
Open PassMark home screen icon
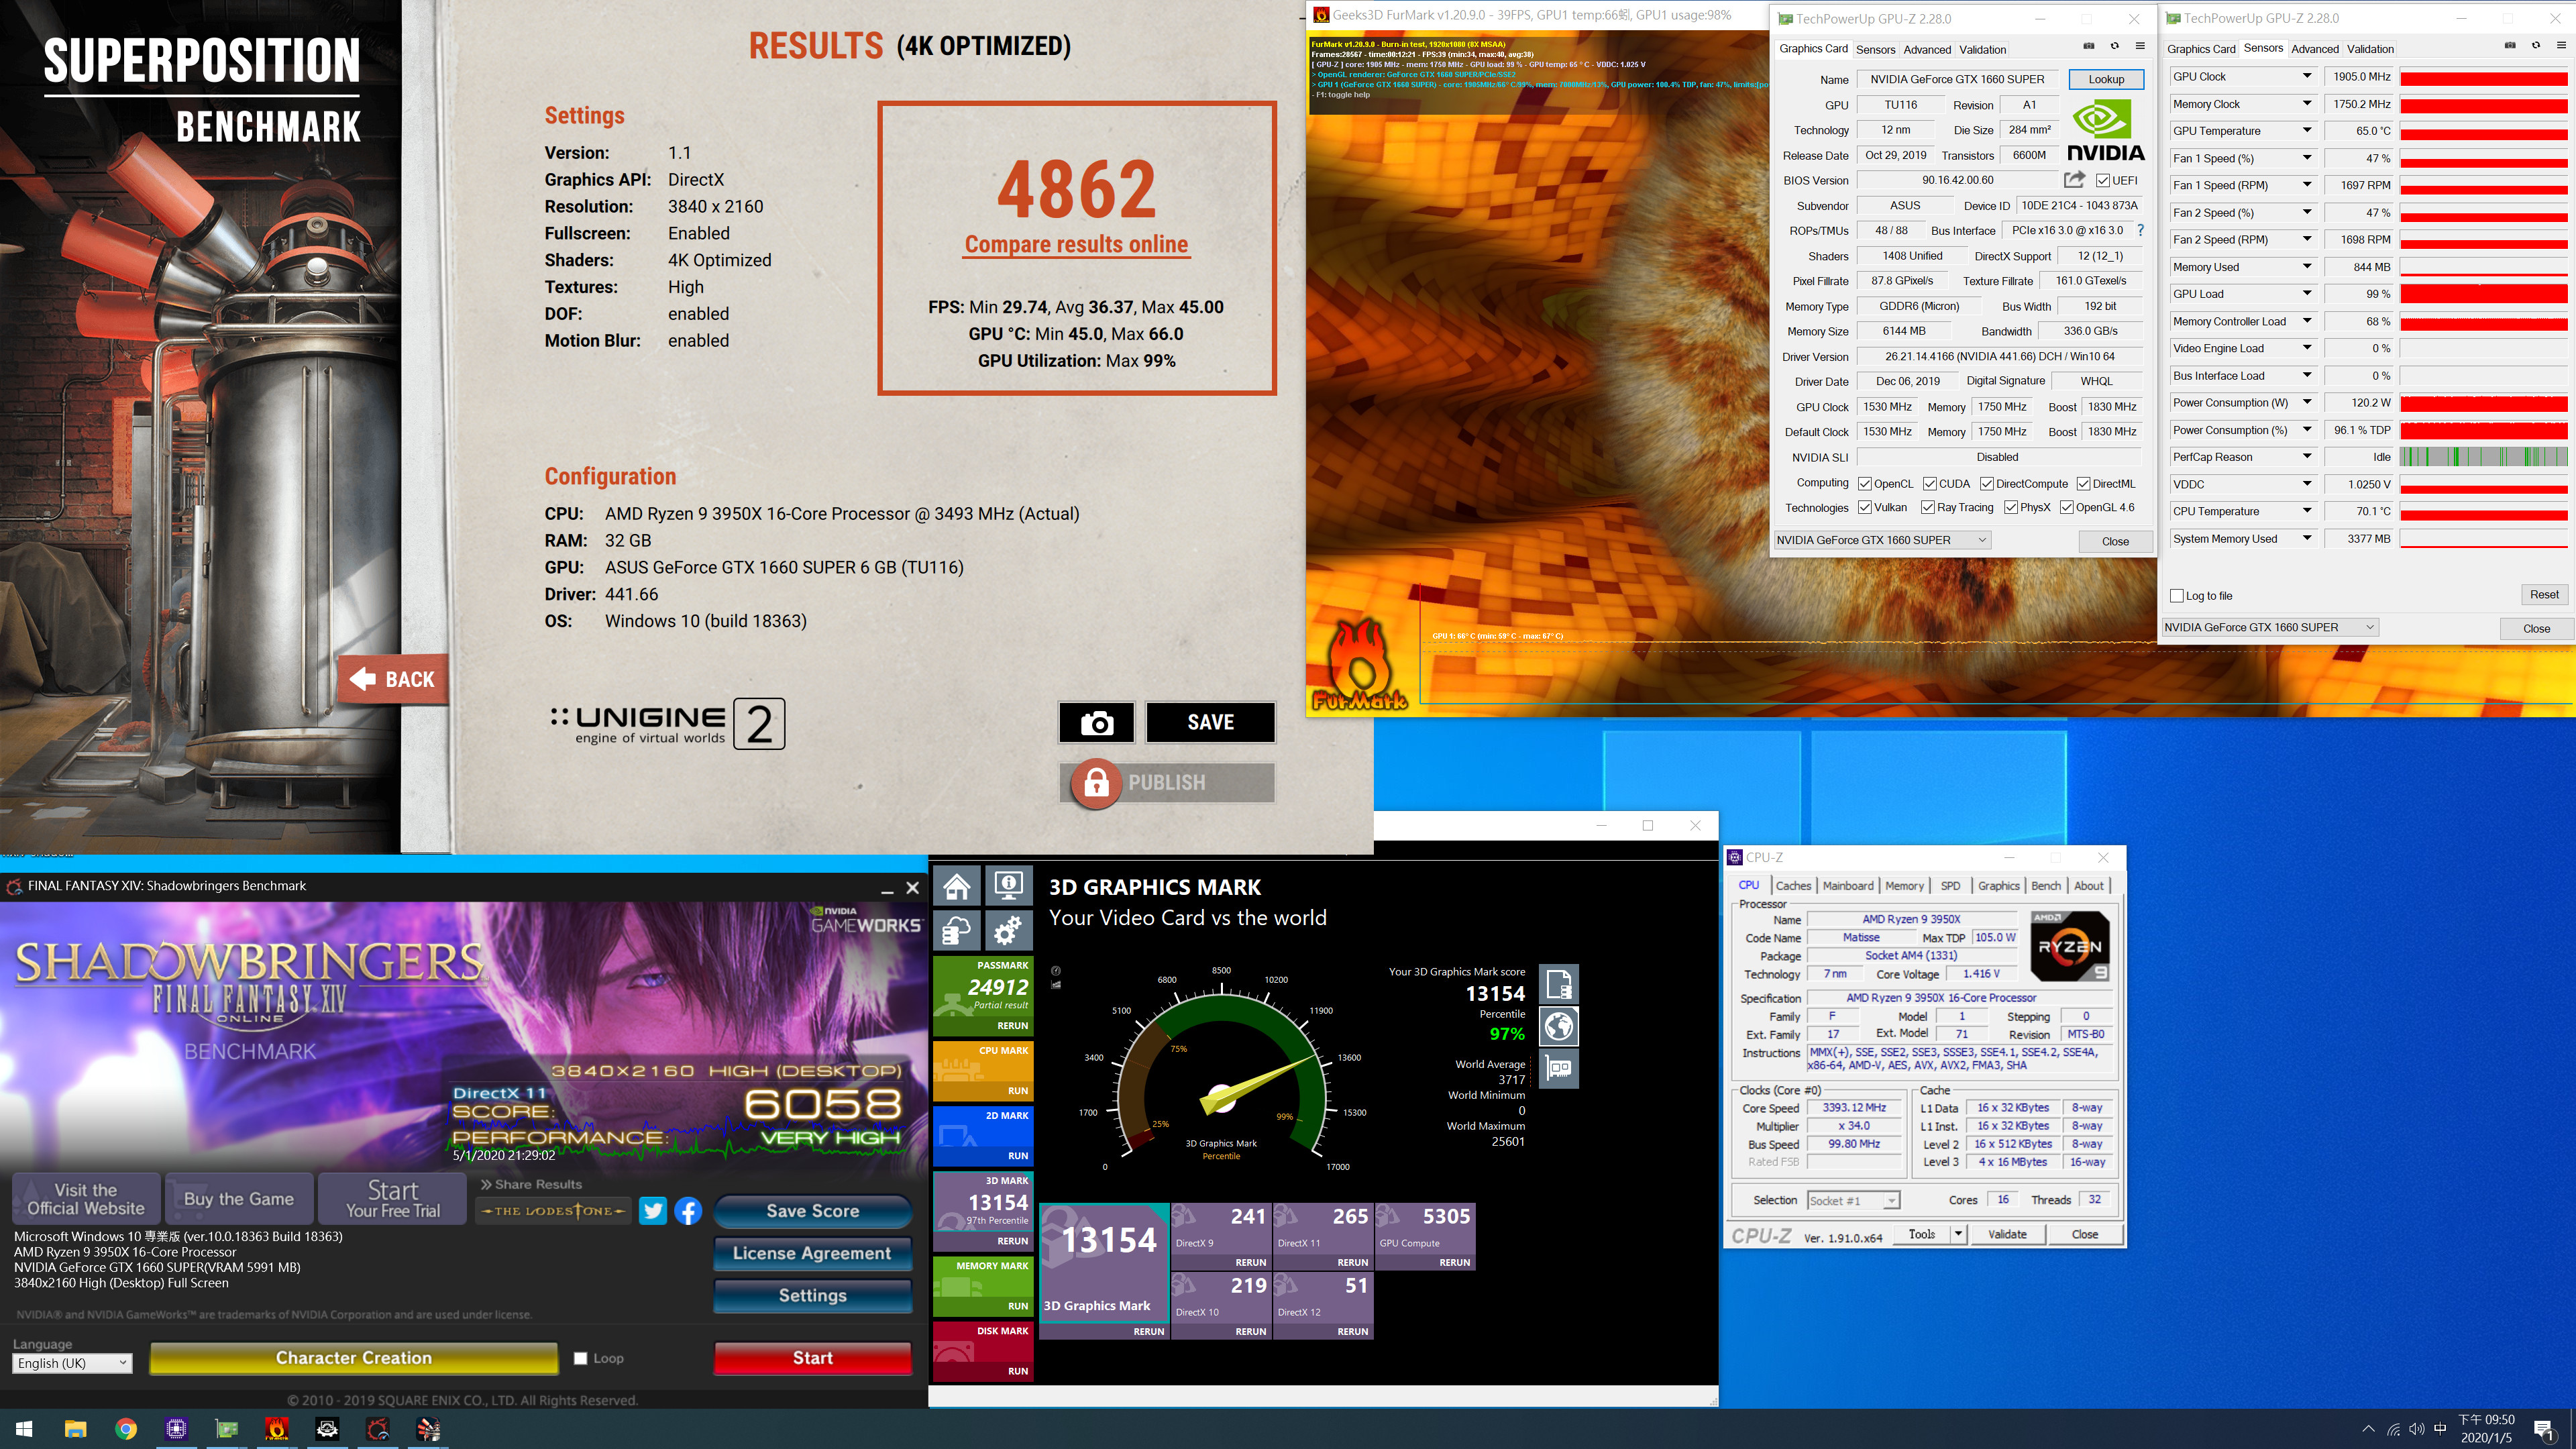[x=957, y=886]
